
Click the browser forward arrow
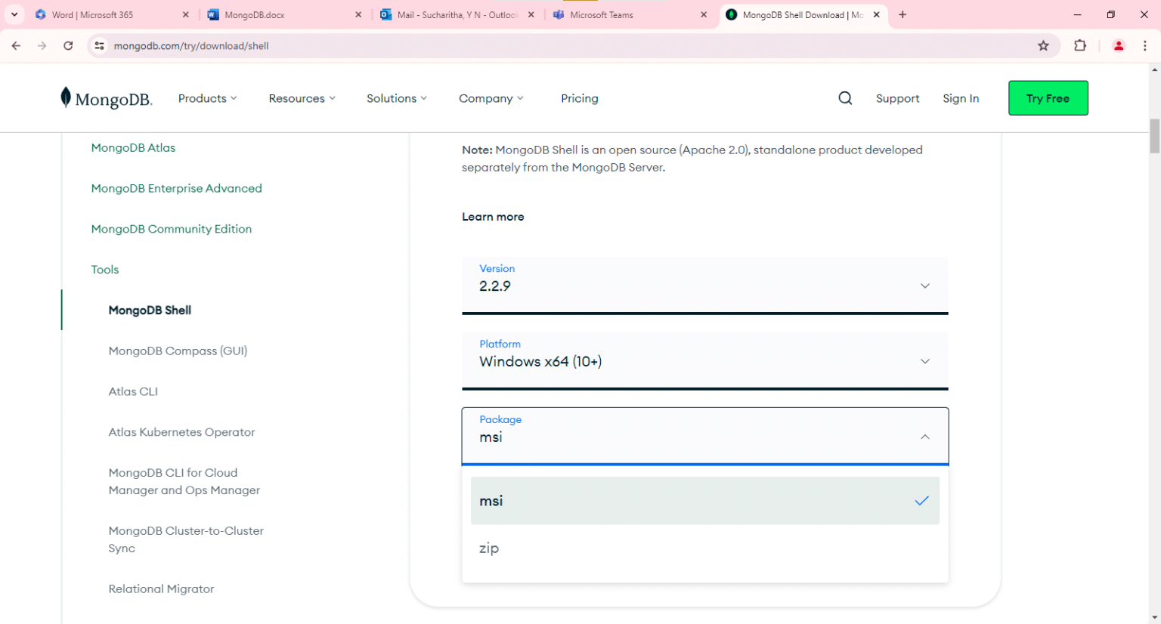(x=42, y=45)
